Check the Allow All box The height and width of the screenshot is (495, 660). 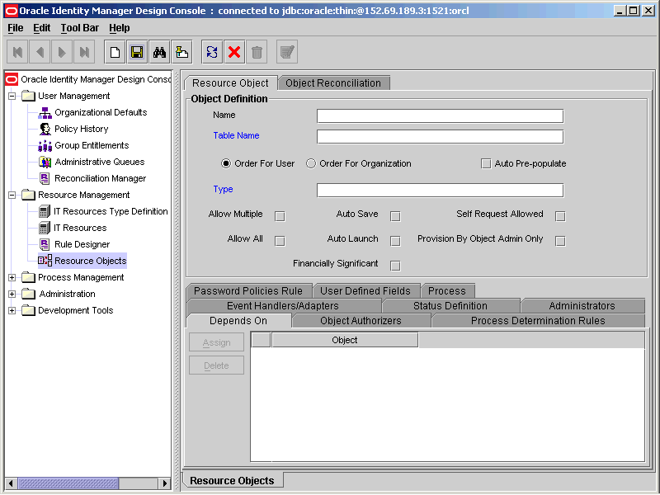tap(280, 241)
